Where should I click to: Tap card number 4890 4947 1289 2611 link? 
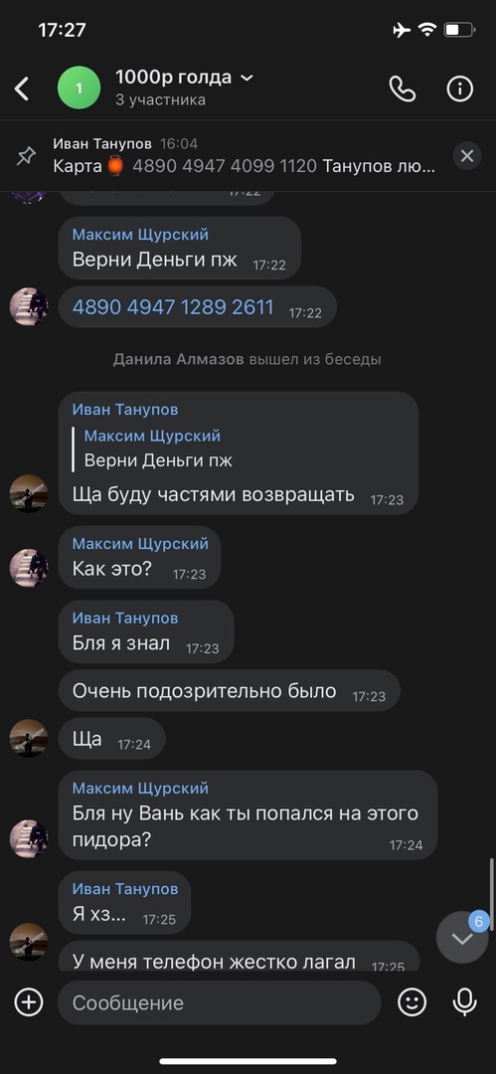click(x=173, y=307)
